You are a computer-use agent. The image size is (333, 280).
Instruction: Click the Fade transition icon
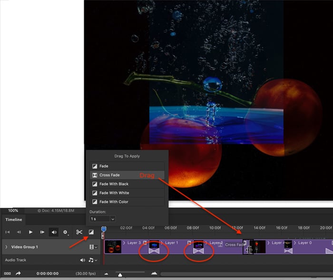click(x=95, y=166)
